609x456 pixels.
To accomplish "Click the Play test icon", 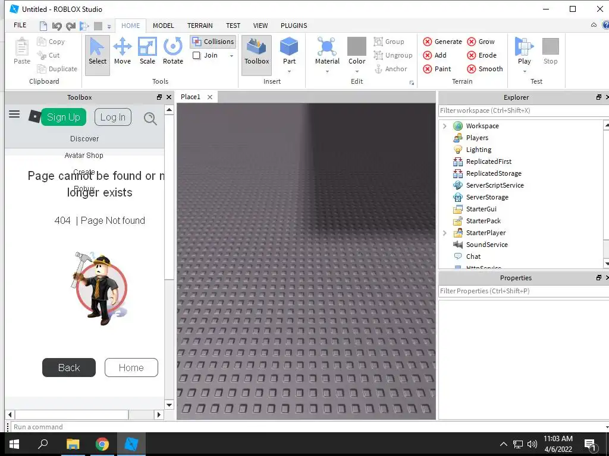I will pyautogui.click(x=524, y=46).
